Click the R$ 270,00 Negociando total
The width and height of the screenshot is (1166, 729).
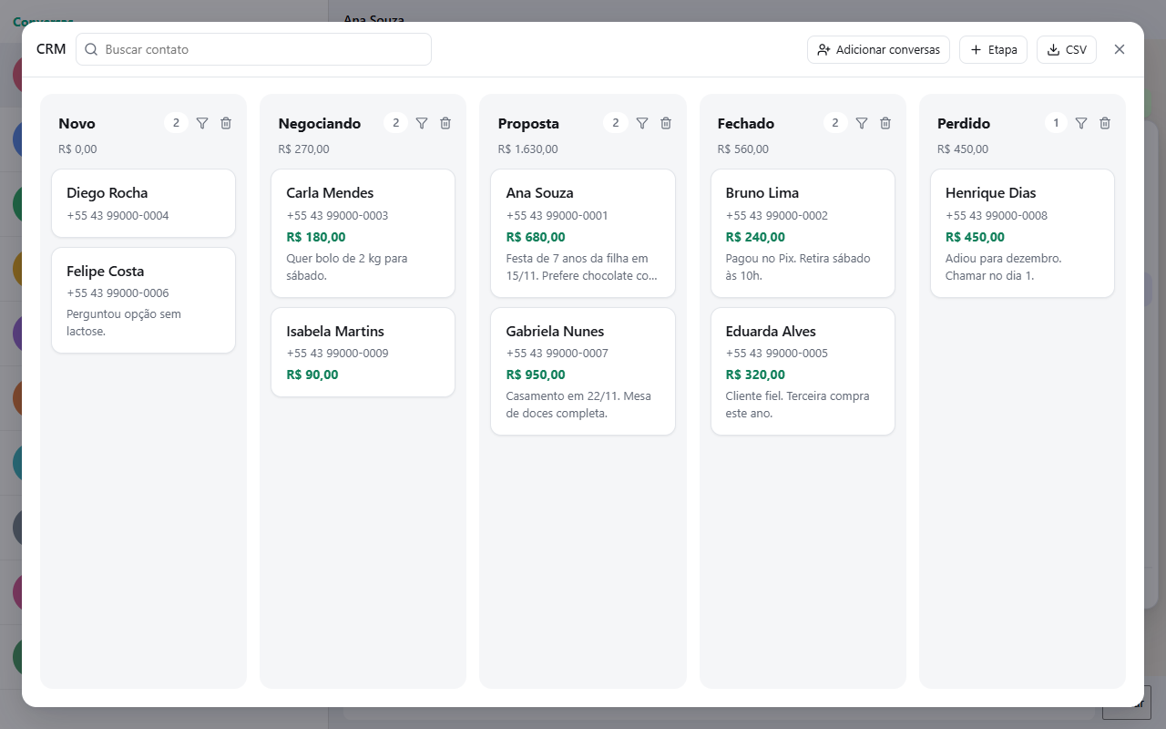[x=304, y=149]
